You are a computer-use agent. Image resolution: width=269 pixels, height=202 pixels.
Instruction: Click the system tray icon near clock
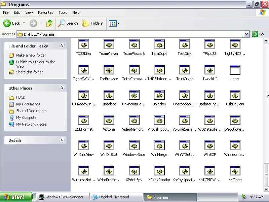[x=244, y=197]
